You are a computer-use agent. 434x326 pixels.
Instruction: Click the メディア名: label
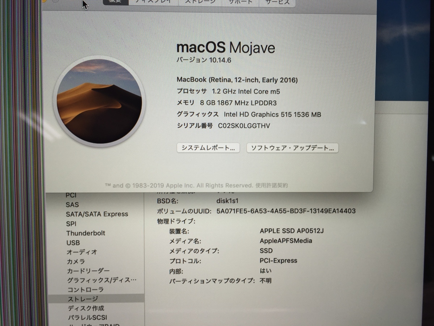click(185, 241)
